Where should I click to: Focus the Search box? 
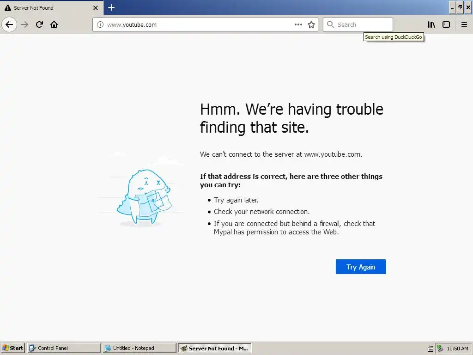(358, 24)
